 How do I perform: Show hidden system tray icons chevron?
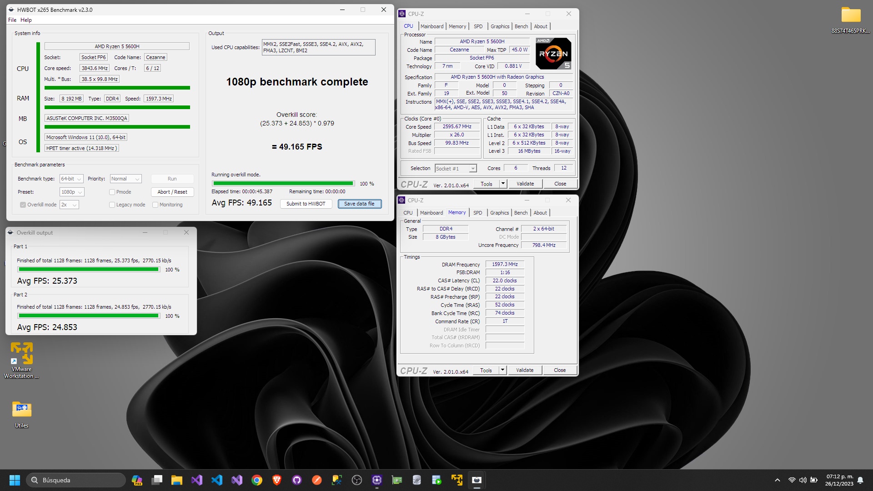tap(778, 480)
